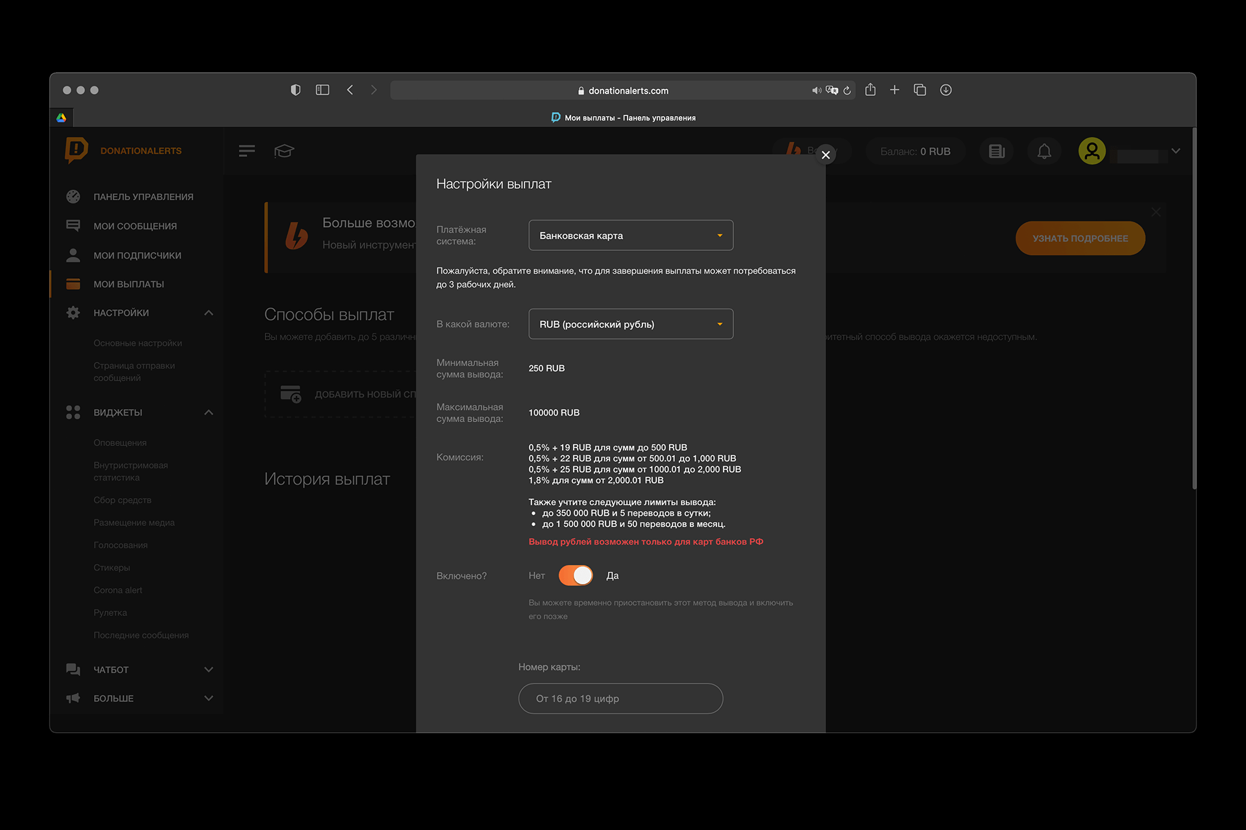Viewport: 1246px width, 830px height.
Task: Select the 'Мои выплаты' tab
Action: pyautogui.click(x=623, y=118)
